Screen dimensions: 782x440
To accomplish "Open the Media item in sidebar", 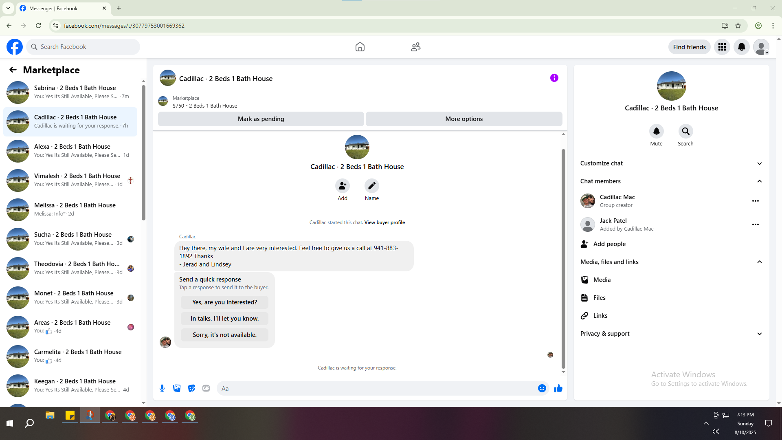I will [602, 280].
